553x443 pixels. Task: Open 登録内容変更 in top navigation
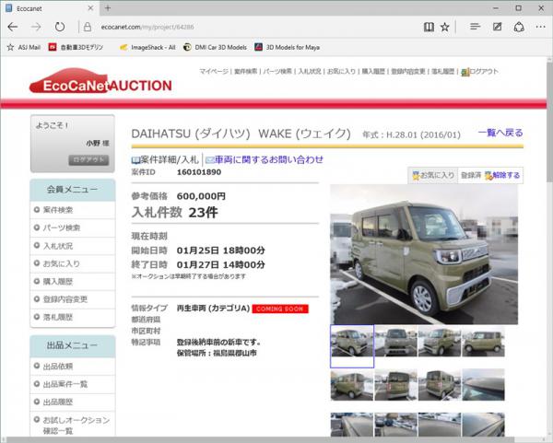(408, 72)
